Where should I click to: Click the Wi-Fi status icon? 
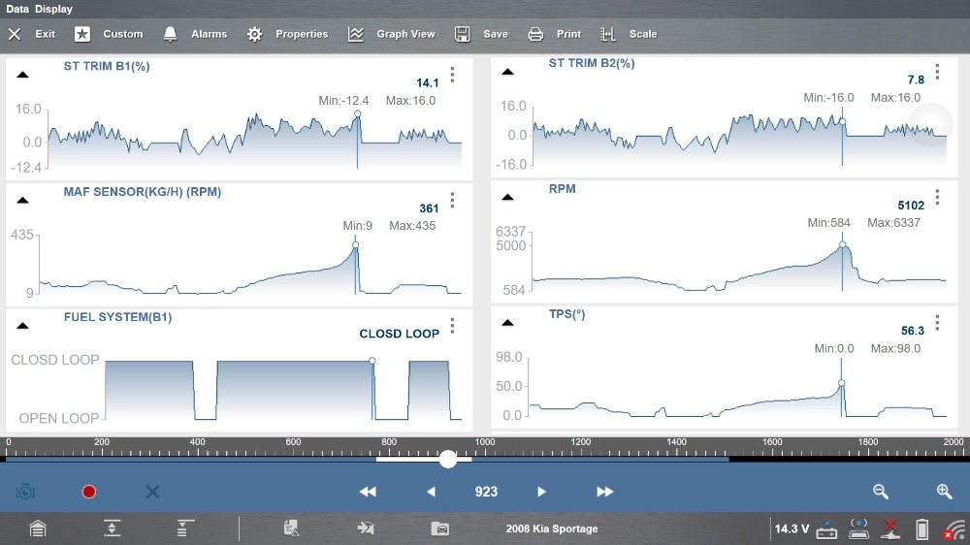click(955, 529)
